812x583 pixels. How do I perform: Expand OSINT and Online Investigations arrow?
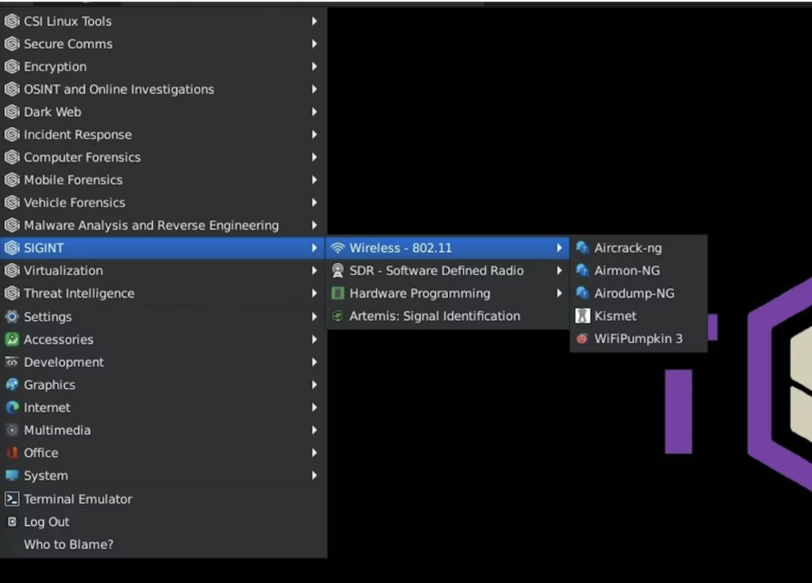314,89
